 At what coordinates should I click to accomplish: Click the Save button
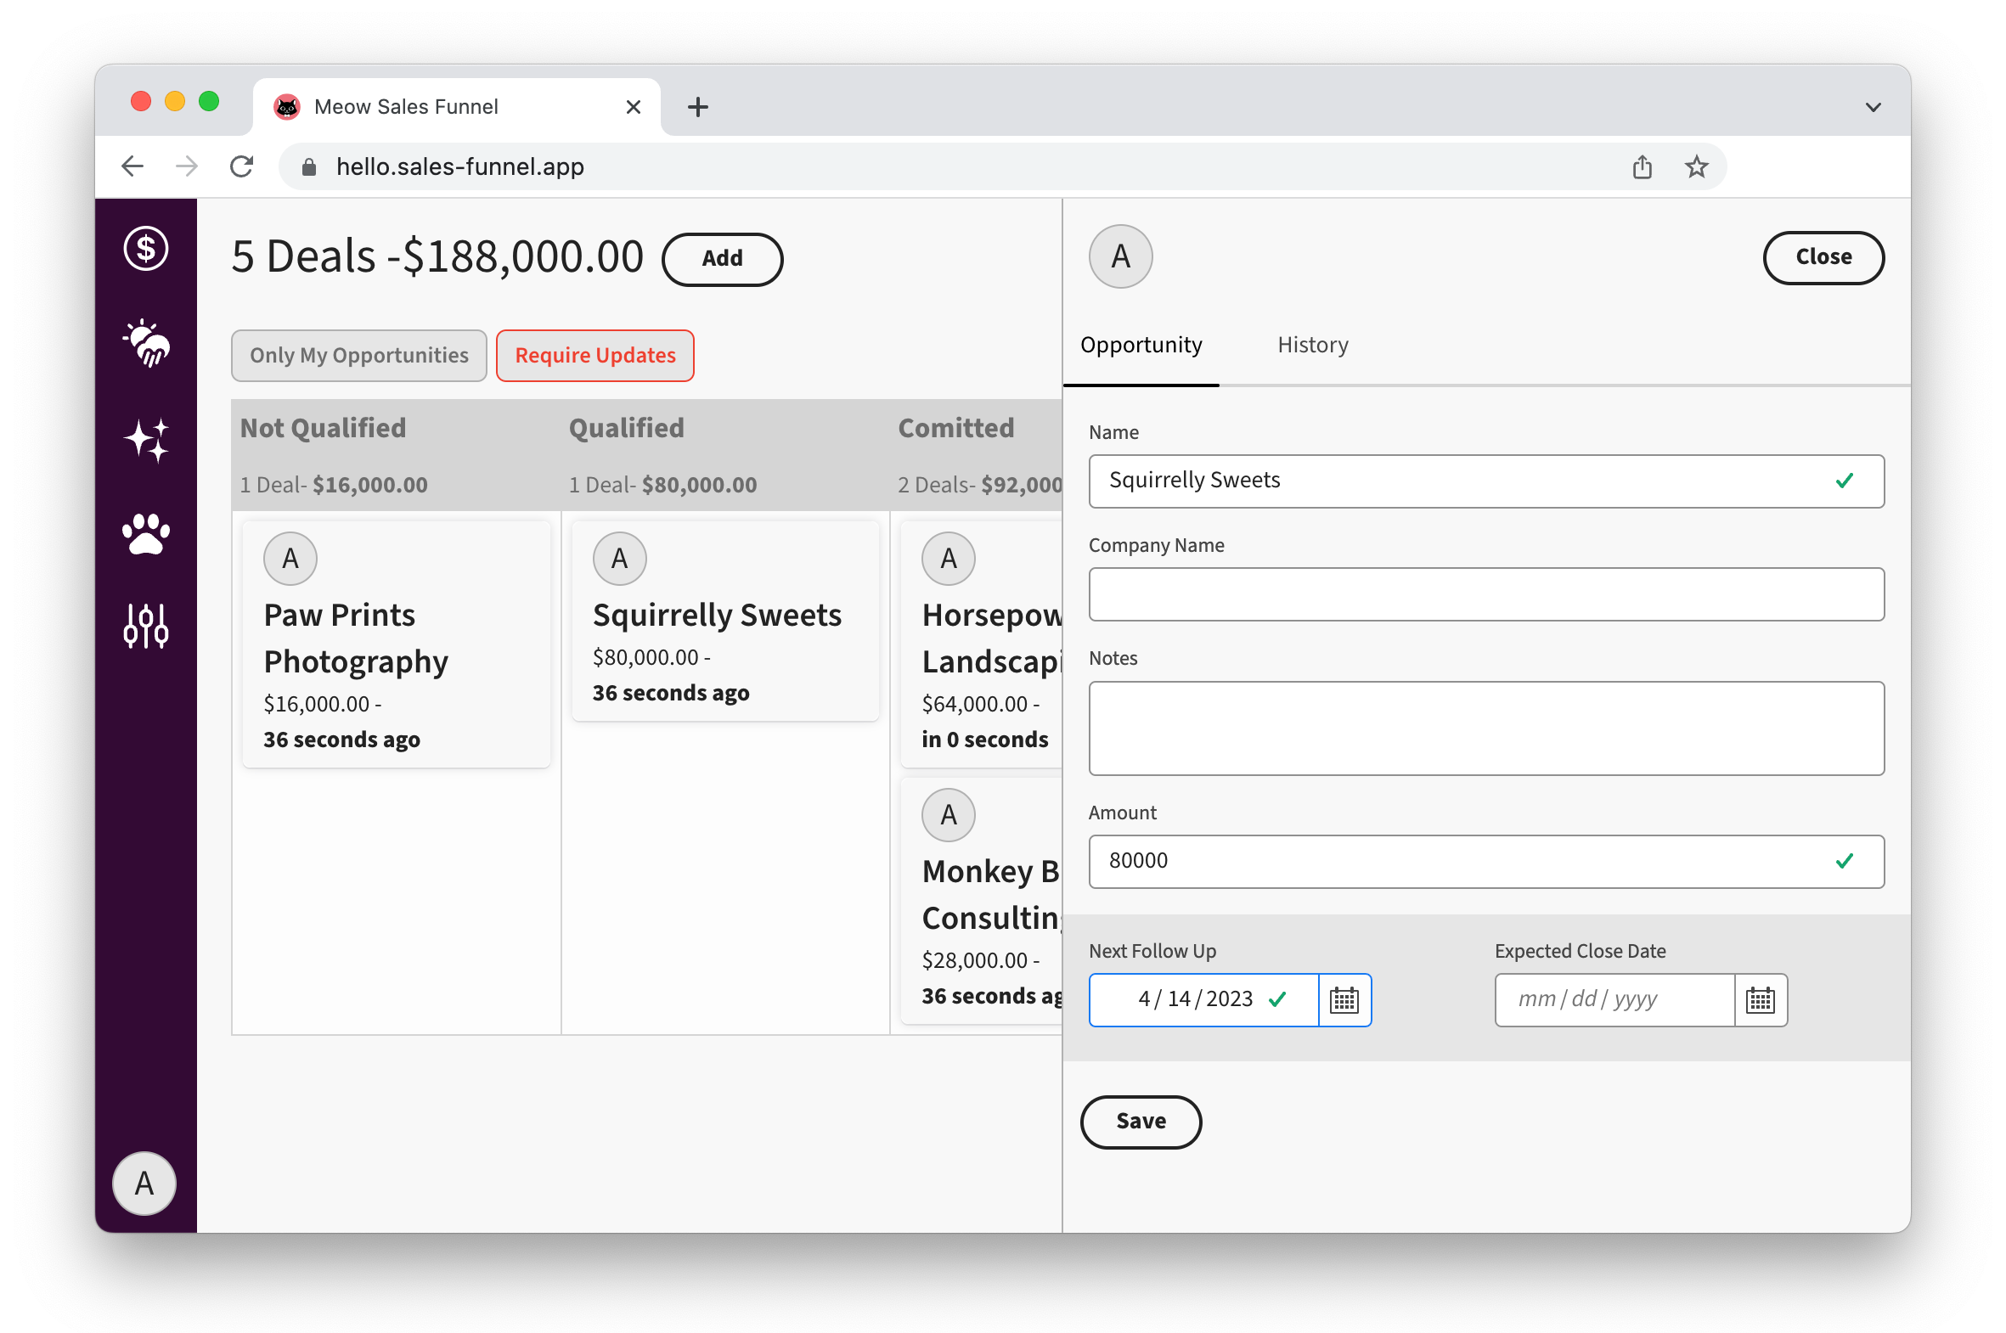pyautogui.click(x=1141, y=1122)
